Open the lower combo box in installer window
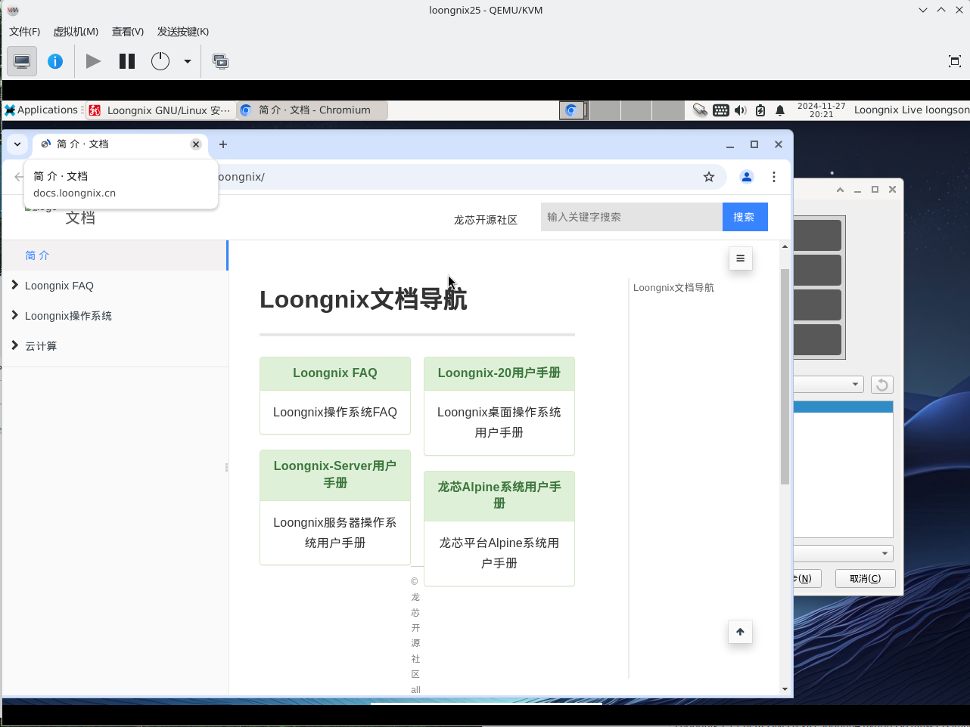 [x=843, y=554]
